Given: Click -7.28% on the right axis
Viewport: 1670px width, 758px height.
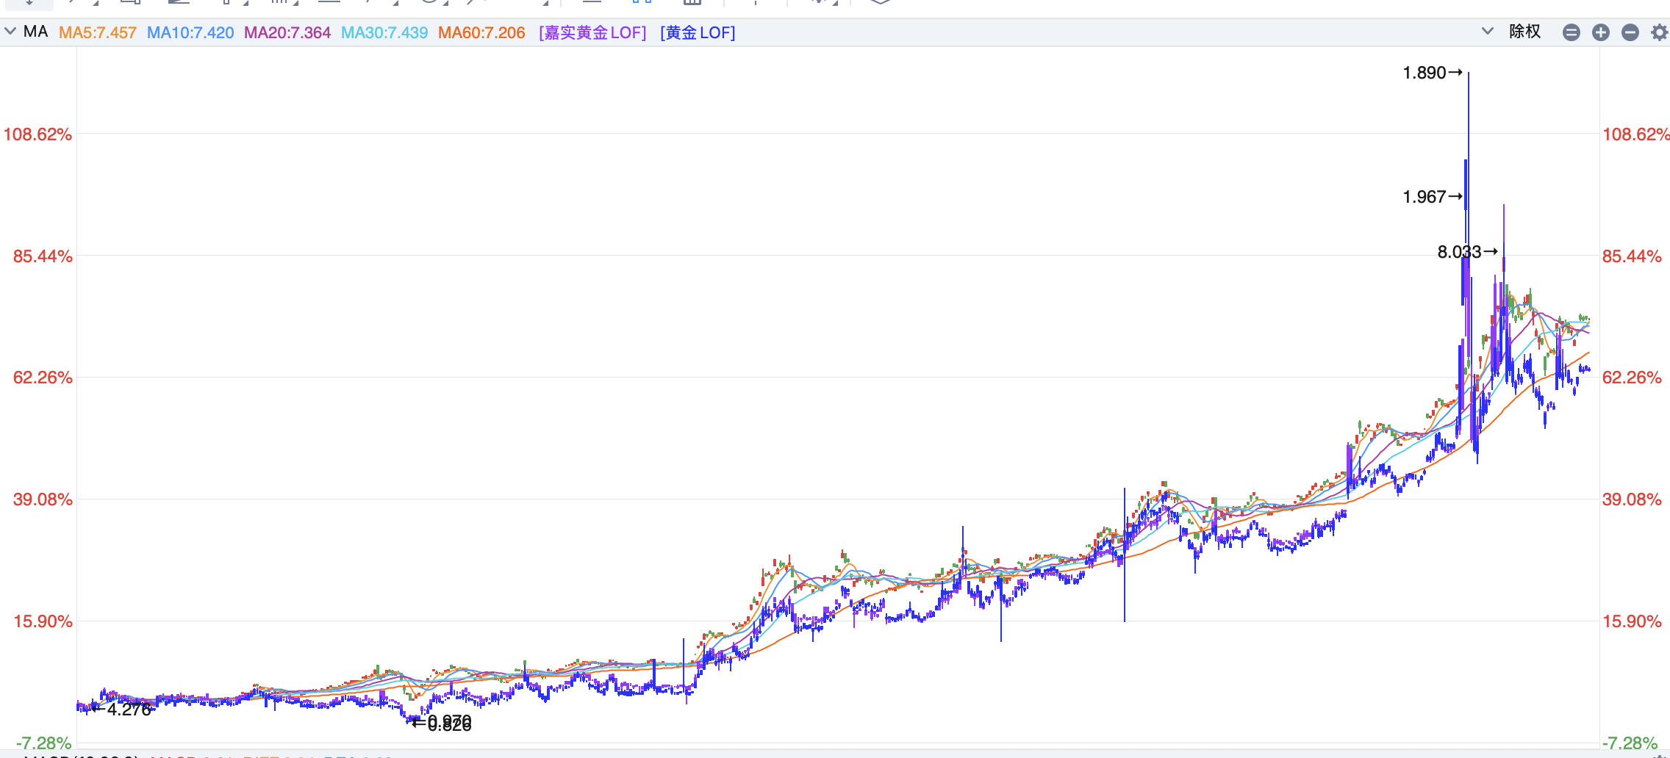Looking at the screenshot, I should (x=1630, y=743).
